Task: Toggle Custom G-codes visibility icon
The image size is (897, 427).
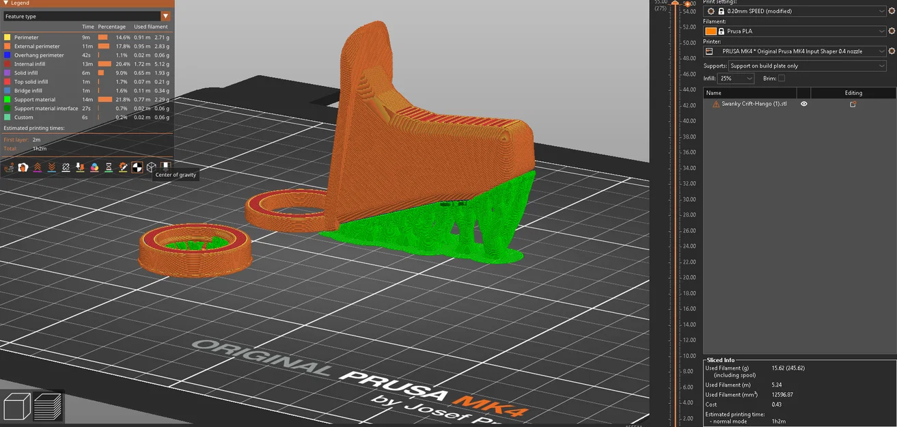Action: pos(123,167)
